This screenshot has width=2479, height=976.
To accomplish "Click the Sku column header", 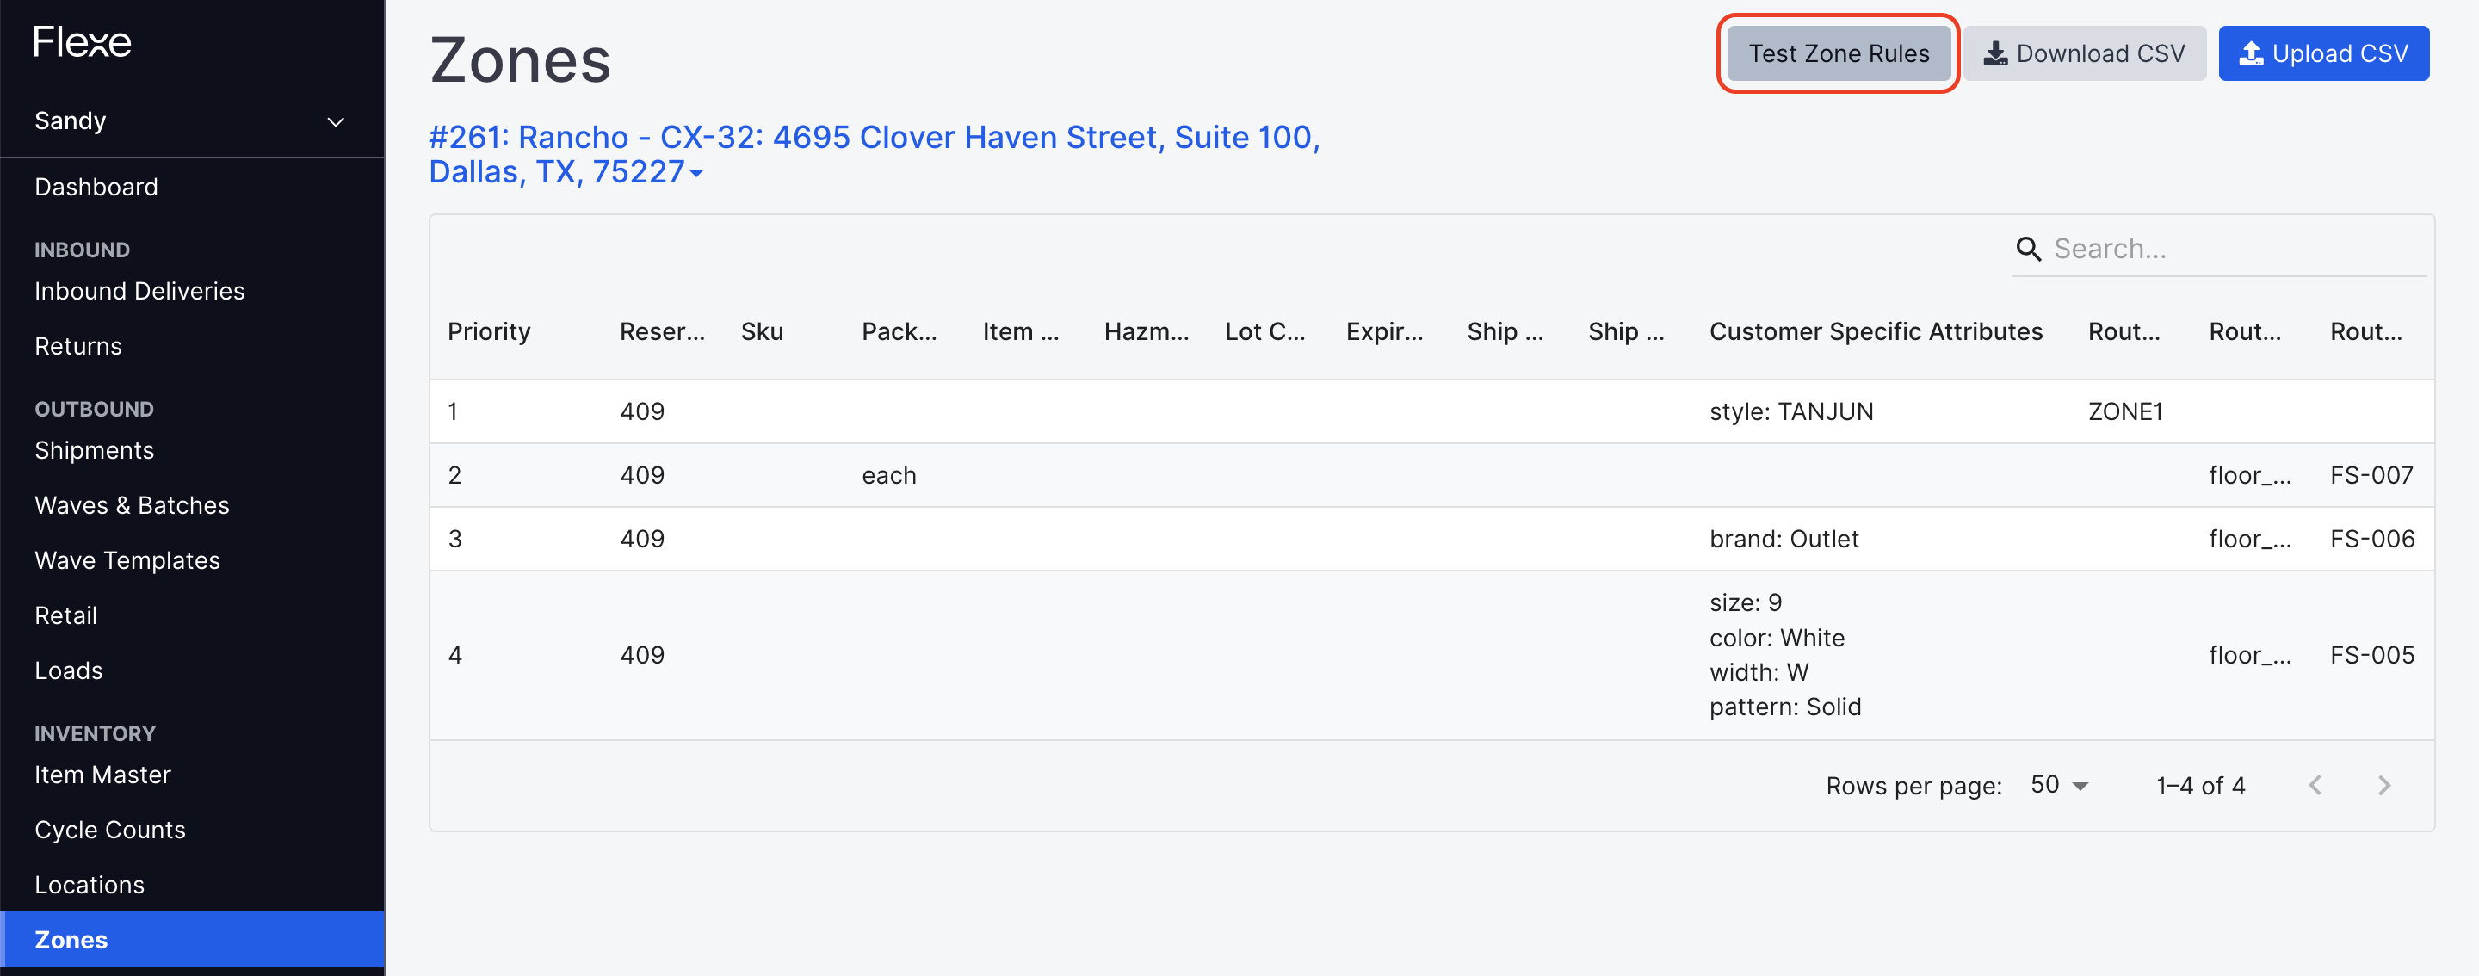I will coord(762,331).
